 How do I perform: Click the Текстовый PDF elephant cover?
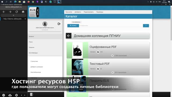click(x=77, y=67)
